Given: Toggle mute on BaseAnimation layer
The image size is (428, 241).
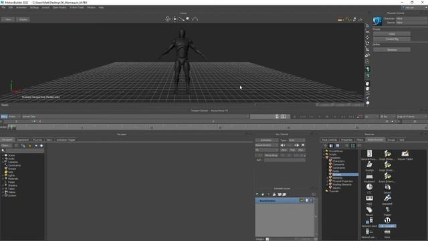Looking at the screenshot, I should coord(311,201).
